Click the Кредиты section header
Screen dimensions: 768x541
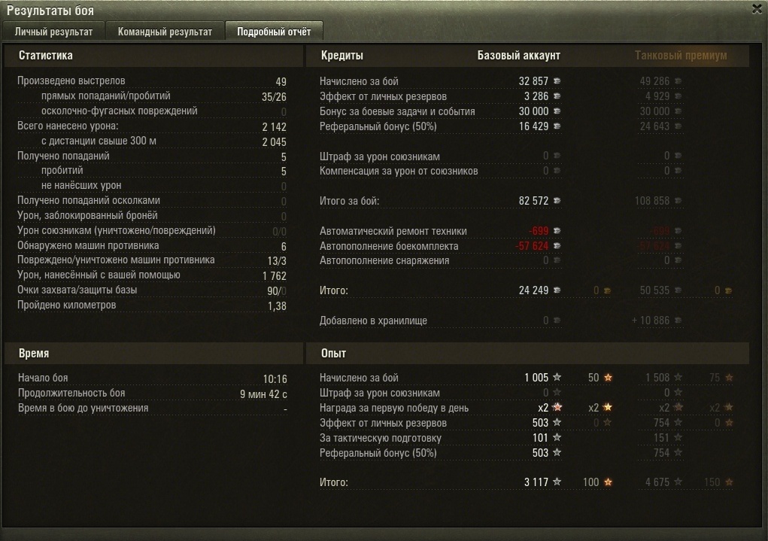342,56
